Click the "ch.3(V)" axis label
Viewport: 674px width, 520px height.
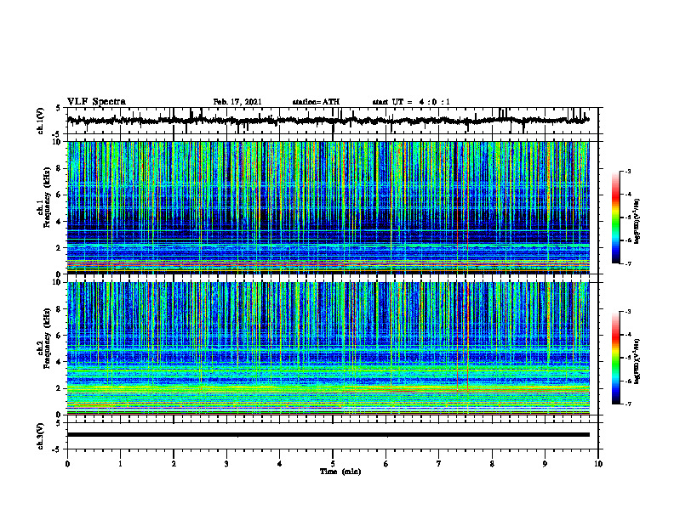point(40,436)
